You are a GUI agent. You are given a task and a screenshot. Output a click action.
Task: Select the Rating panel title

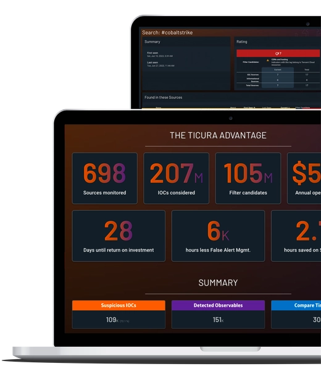[242, 42]
